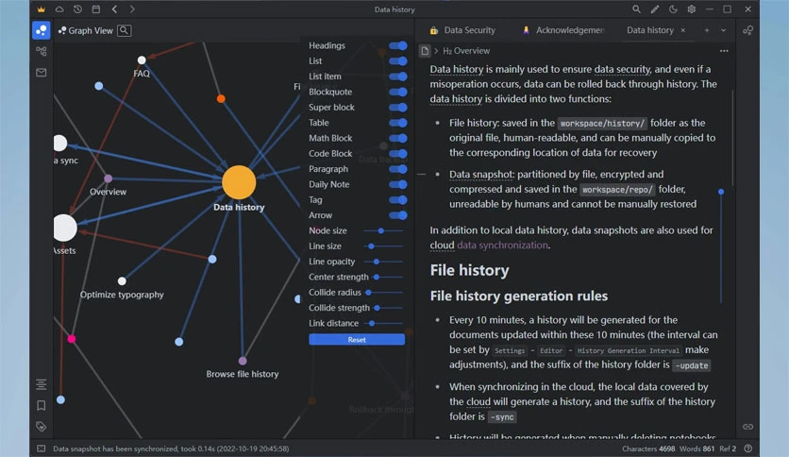Adjust the Collide radius slider
Viewport: 789px width, 457px height.
coord(384,293)
